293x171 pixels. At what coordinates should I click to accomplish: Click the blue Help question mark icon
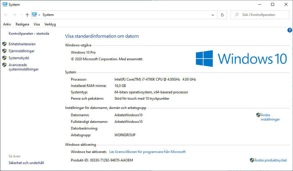[x=290, y=30]
